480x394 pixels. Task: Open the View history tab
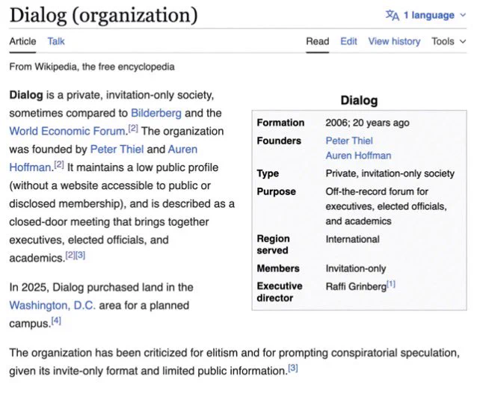click(394, 41)
